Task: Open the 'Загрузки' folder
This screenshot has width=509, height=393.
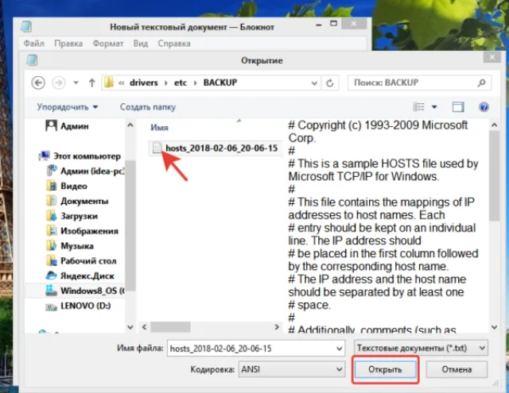Action: (x=79, y=216)
